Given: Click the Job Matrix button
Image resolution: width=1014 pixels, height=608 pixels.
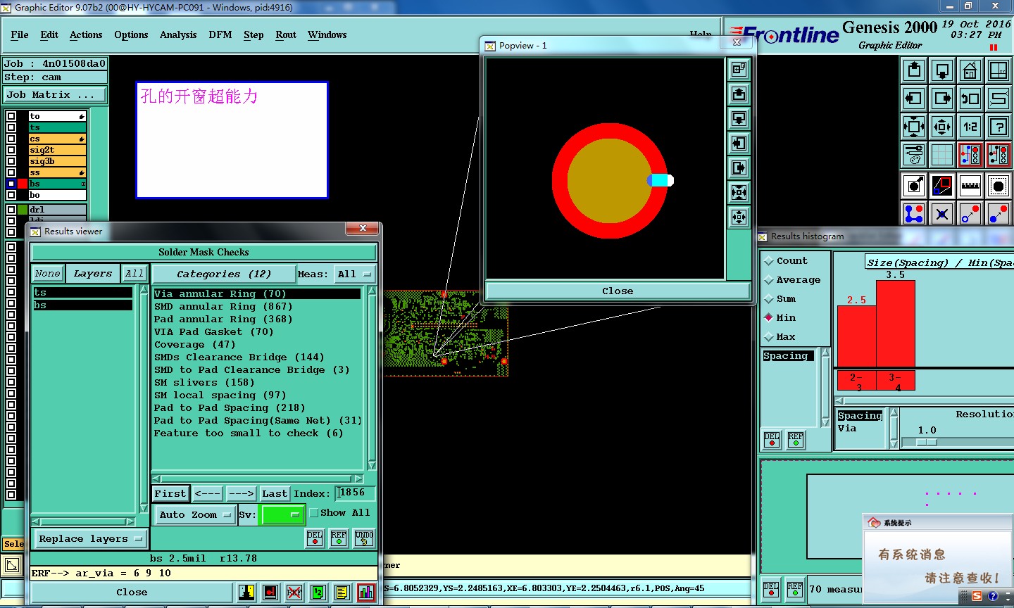Looking at the screenshot, I should [x=55, y=94].
